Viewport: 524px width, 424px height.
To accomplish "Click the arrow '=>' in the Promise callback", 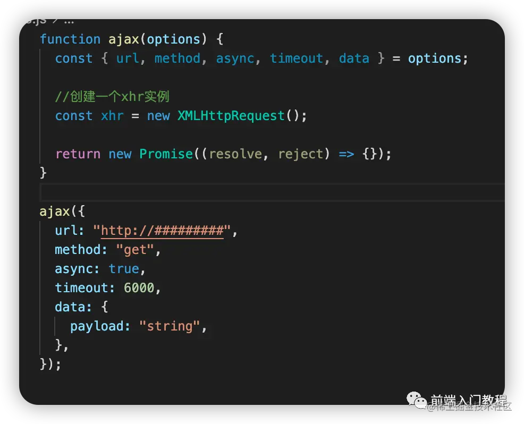I will coord(346,155).
